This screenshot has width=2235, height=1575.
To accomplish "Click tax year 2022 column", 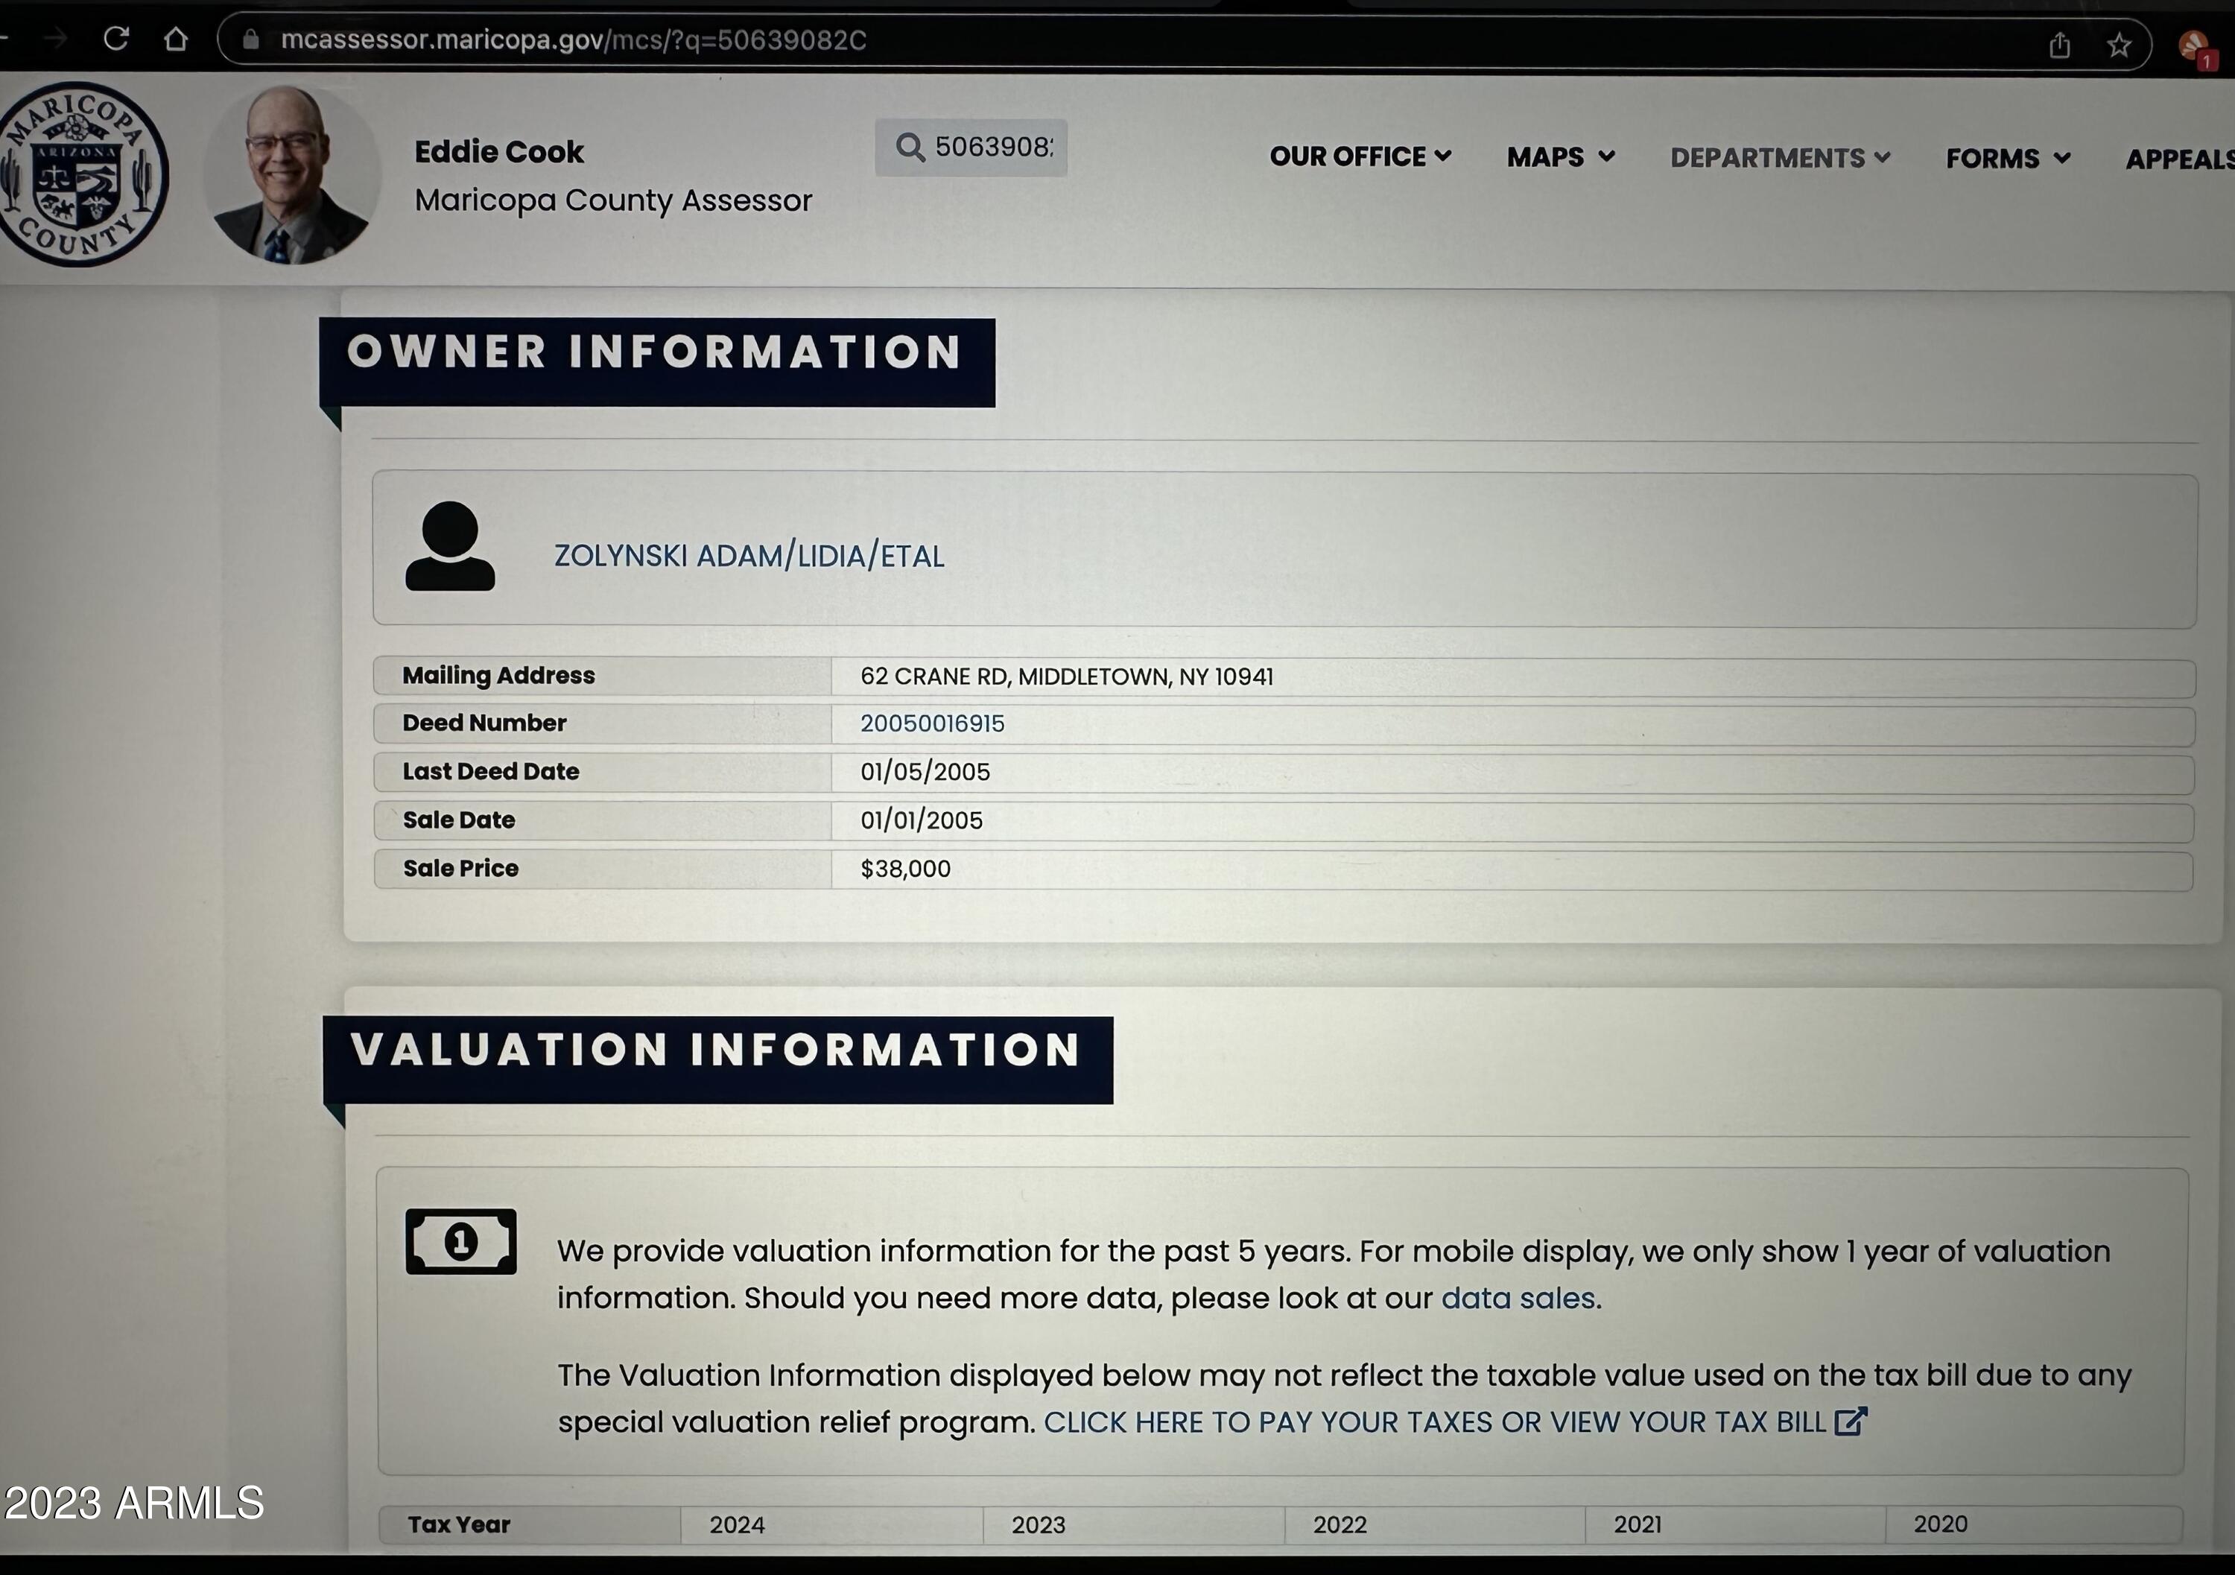I will pyautogui.click(x=1340, y=1524).
